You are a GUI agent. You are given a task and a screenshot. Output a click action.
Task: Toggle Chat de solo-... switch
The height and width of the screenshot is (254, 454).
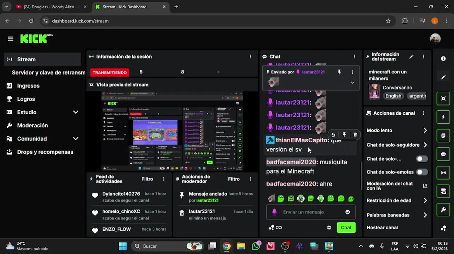422,159
